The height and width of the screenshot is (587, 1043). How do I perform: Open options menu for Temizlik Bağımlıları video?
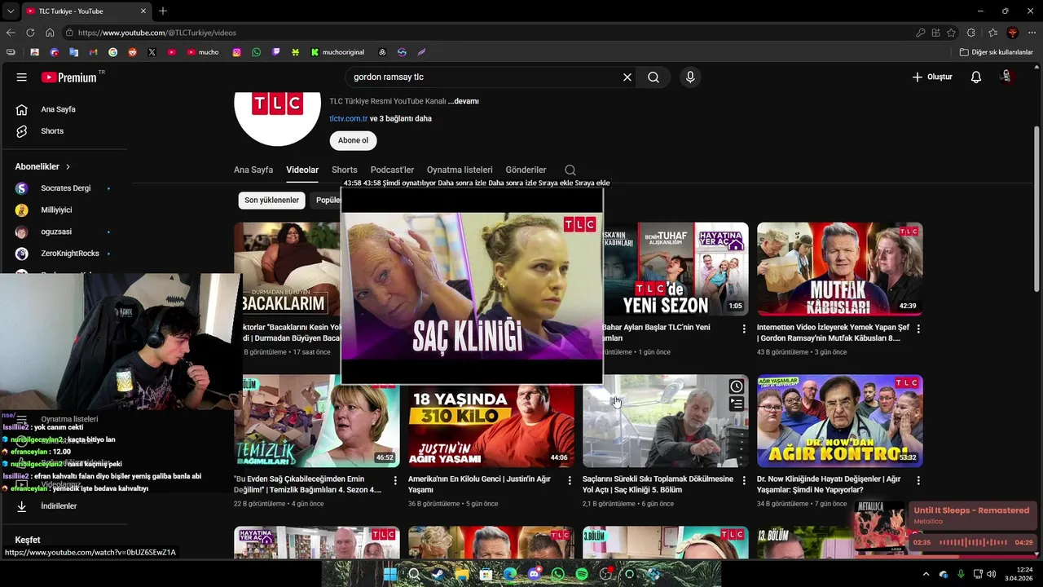[395, 481]
